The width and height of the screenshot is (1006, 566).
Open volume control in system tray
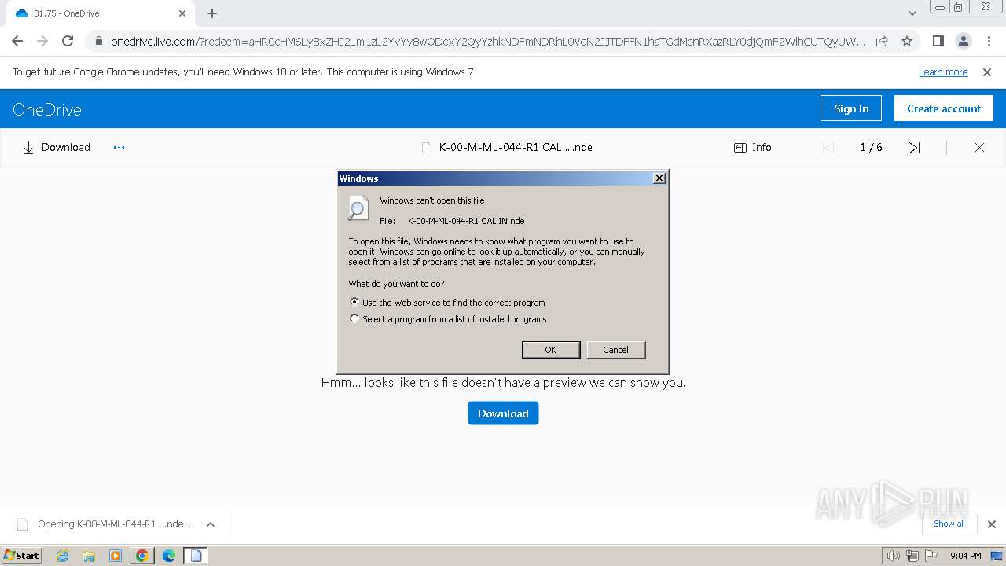pyautogui.click(x=893, y=556)
